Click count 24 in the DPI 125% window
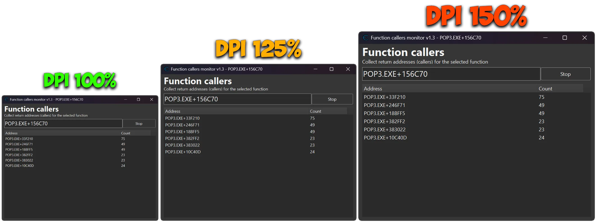Image resolution: width=596 pixels, height=222 pixels. click(312, 152)
